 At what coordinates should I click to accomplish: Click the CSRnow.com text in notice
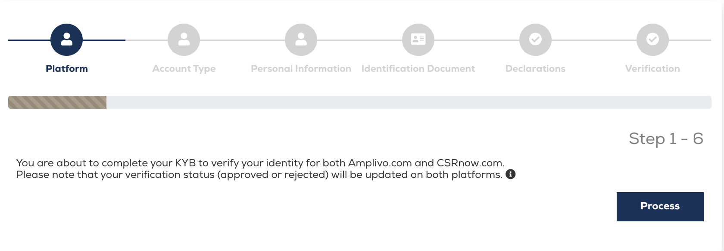click(x=470, y=163)
